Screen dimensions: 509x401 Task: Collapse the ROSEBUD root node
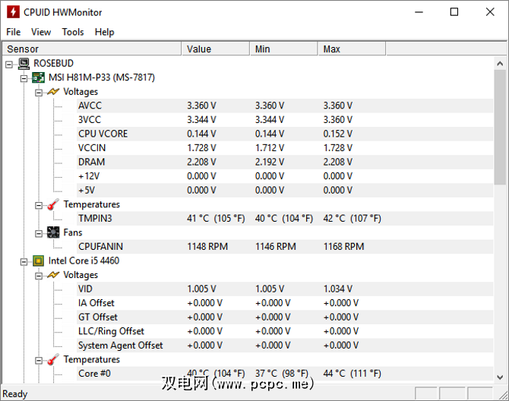point(9,65)
